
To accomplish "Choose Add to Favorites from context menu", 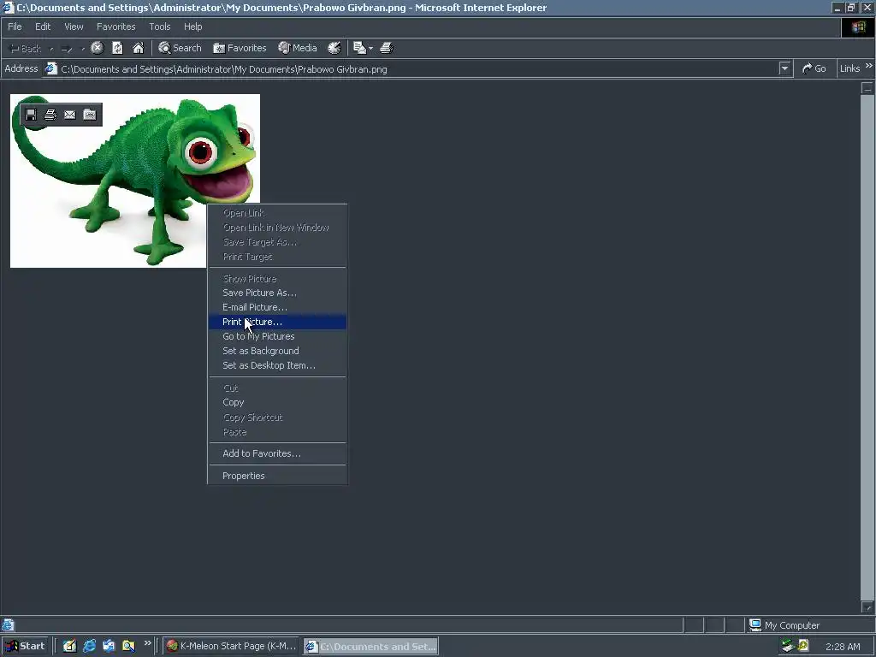I will pyautogui.click(x=278, y=453).
